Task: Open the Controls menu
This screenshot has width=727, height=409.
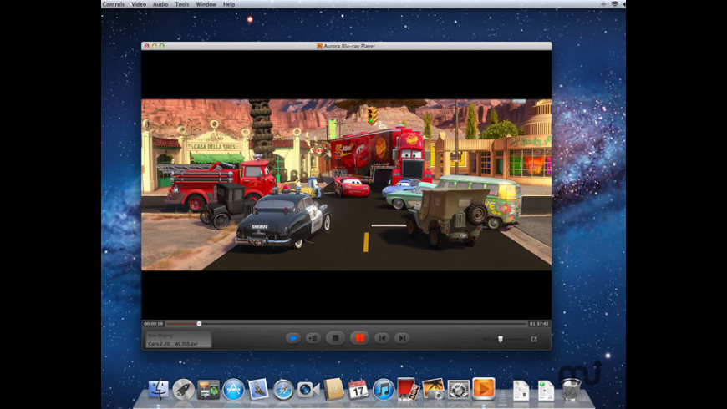Action: [113, 4]
